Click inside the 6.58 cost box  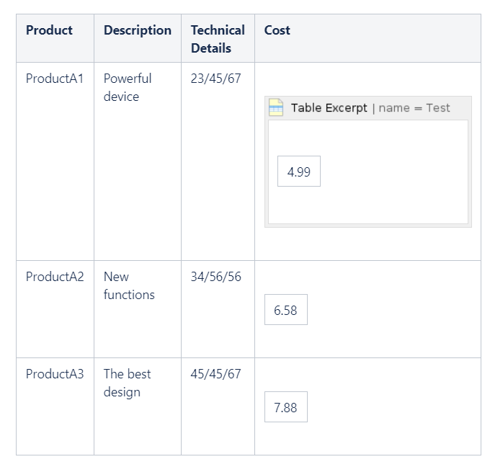click(x=285, y=310)
